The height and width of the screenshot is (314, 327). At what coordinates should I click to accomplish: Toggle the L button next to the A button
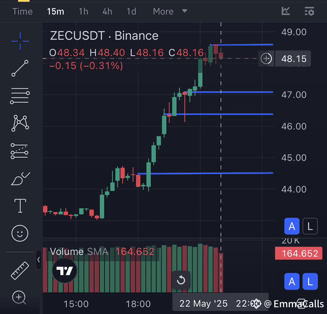tap(310, 226)
